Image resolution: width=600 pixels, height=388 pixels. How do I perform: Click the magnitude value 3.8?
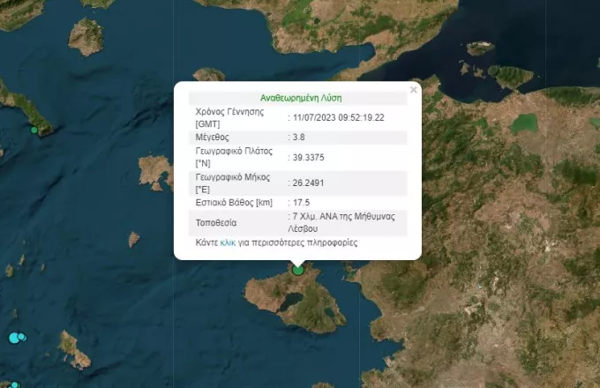coord(300,138)
